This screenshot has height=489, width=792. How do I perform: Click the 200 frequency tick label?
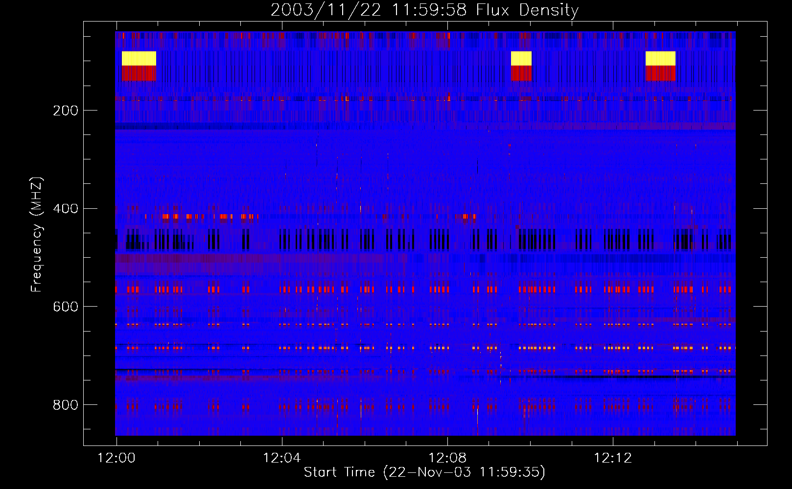[66, 111]
